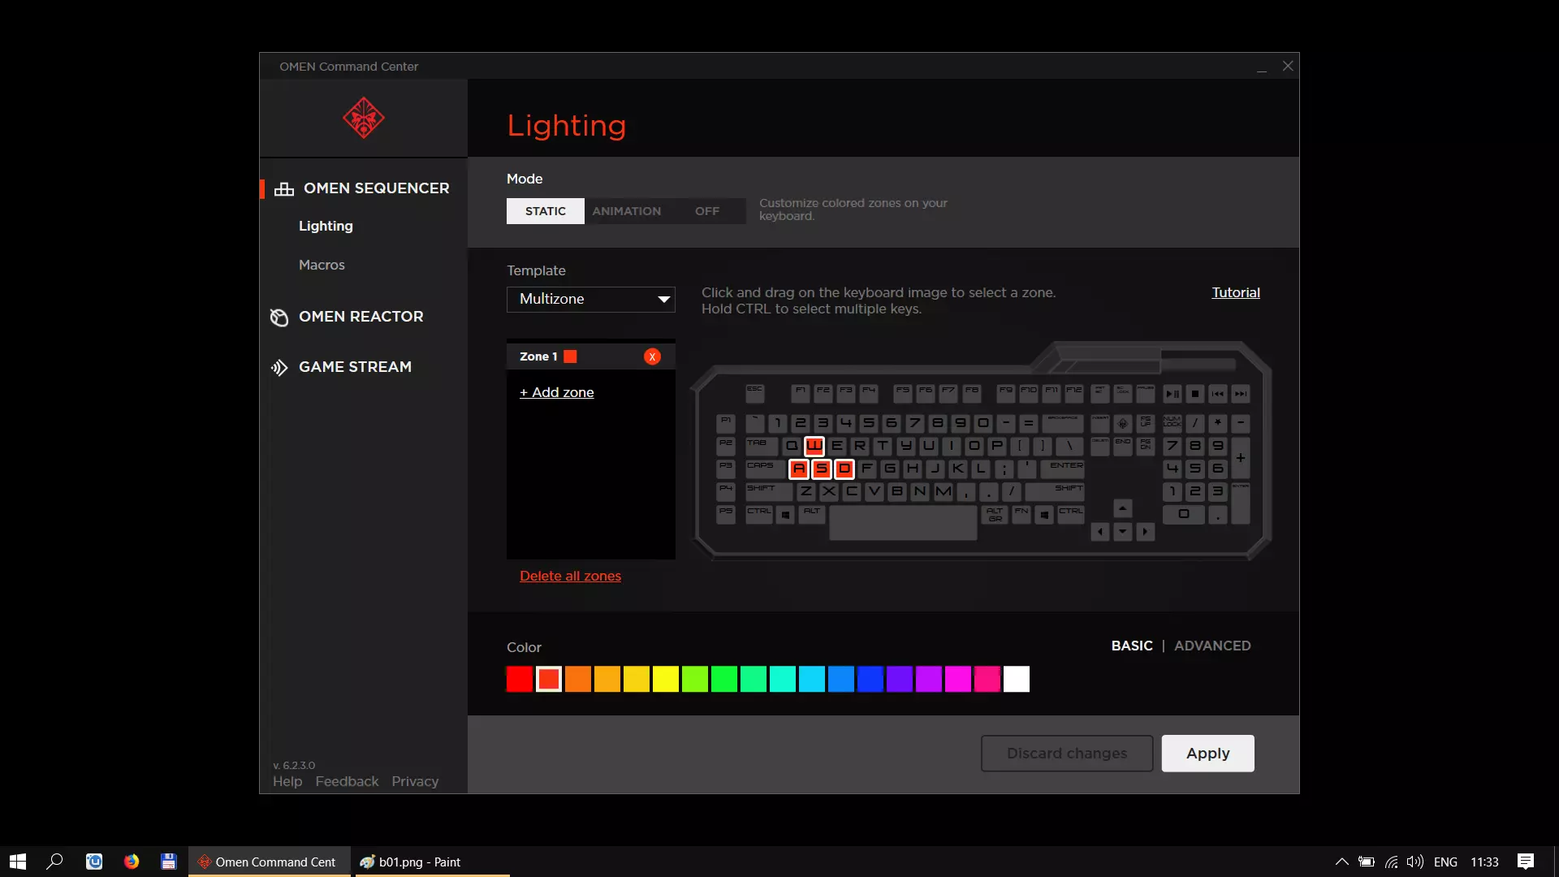Select the P1 macro key
Viewport: 1559px width, 877px height.
pyautogui.click(x=726, y=423)
